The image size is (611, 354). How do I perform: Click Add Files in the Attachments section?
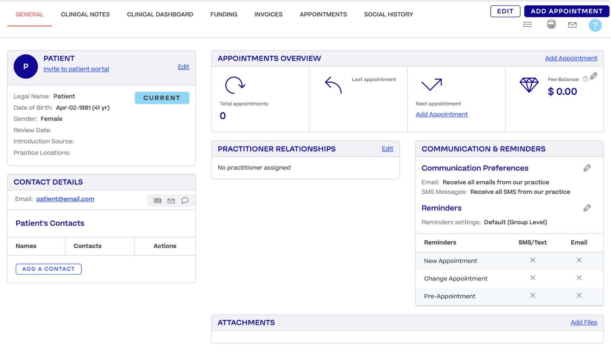(584, 322)
